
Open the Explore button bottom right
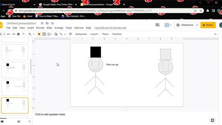pos(212,120)
